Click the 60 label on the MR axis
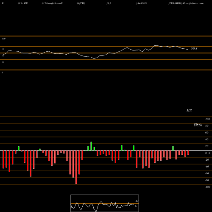Viewport: 212px width, 212px height. pyautogui.click(x=206, y=133)
